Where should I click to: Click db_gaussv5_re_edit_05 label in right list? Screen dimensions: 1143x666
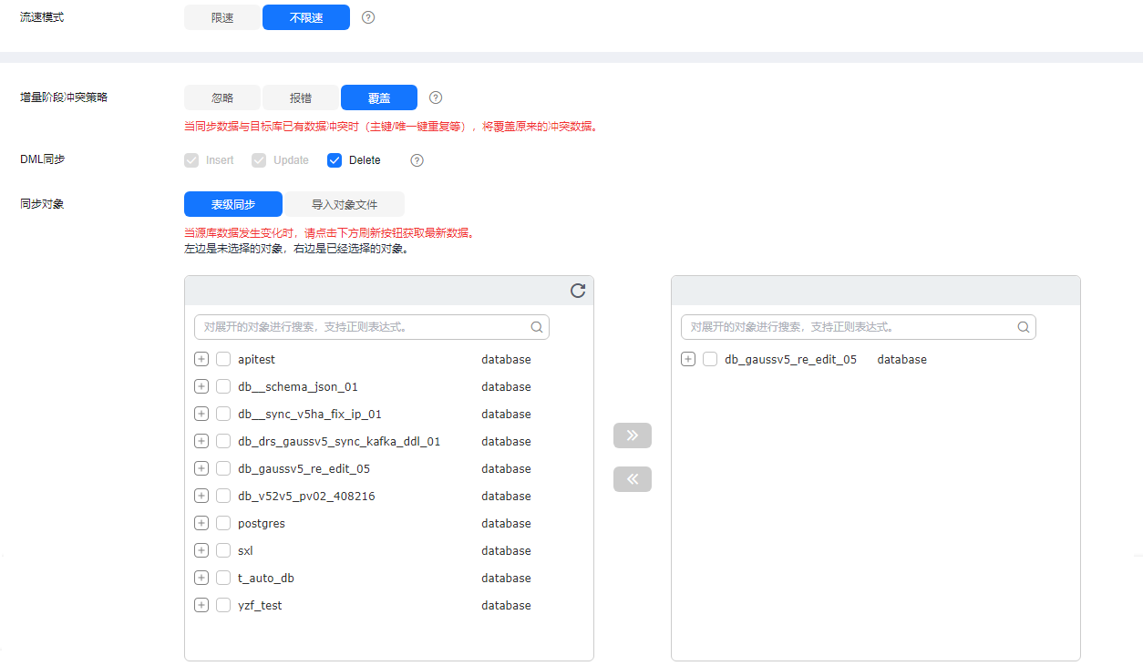(790, 359)
